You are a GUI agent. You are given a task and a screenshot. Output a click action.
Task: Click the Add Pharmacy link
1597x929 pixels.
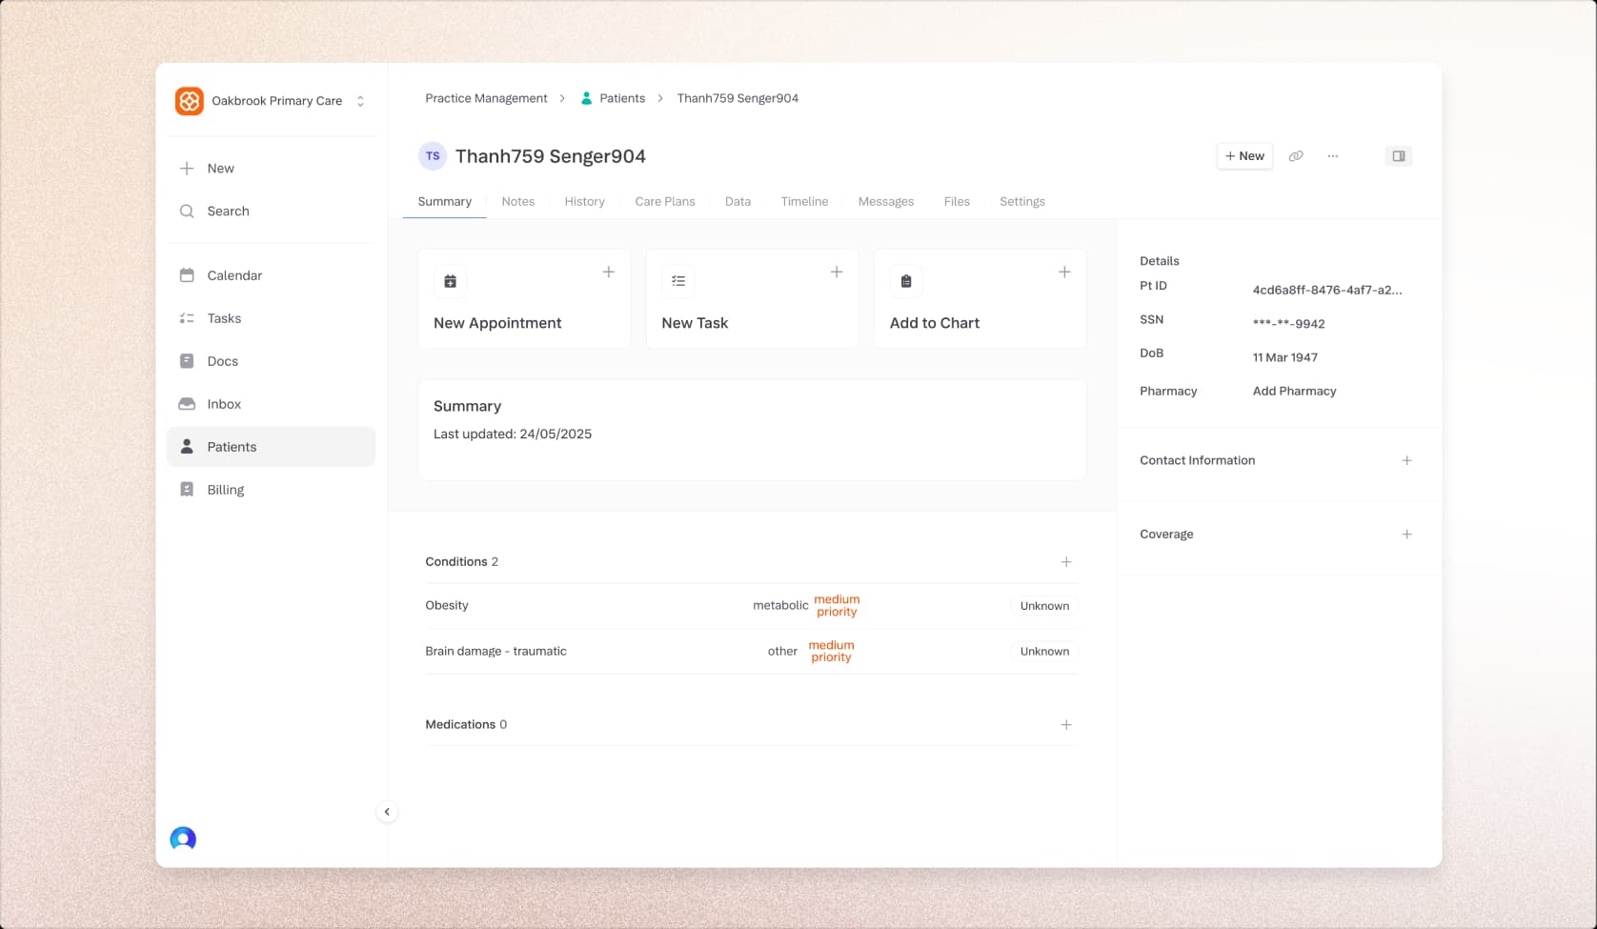[1294, 392]
